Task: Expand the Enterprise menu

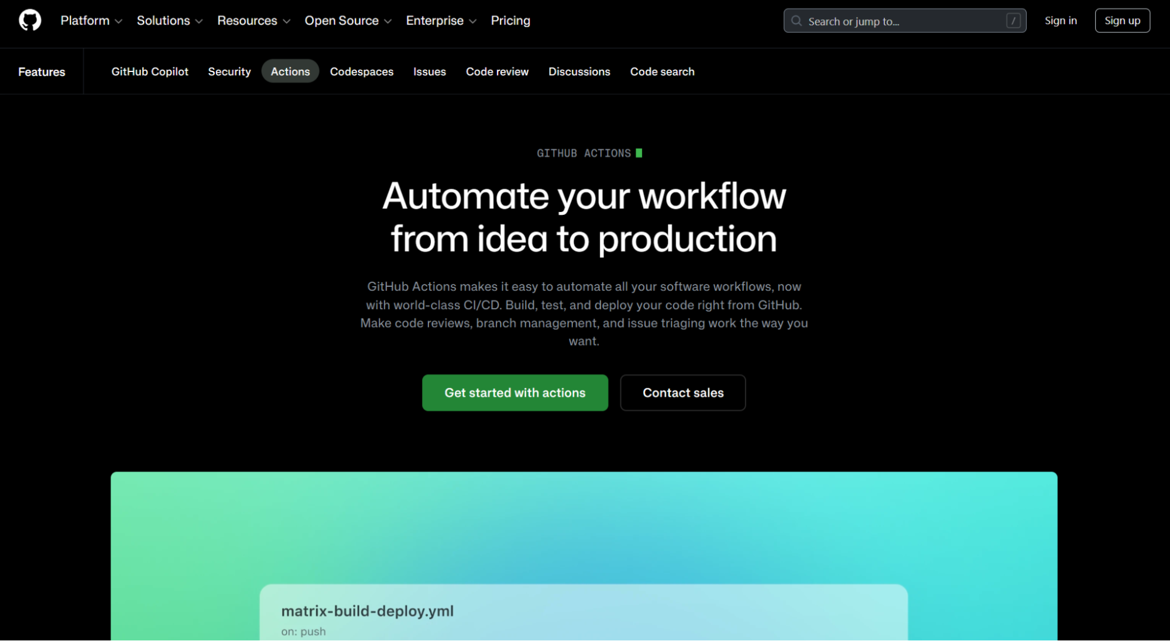Action: (x=441, y=20)
